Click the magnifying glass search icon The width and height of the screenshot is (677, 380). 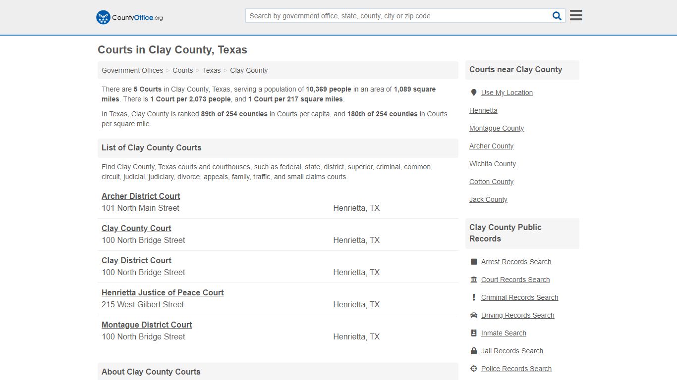click(x=557, y=16)
